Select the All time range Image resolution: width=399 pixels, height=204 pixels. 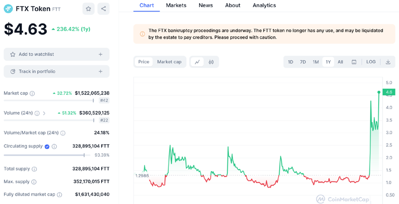point(340,62)
